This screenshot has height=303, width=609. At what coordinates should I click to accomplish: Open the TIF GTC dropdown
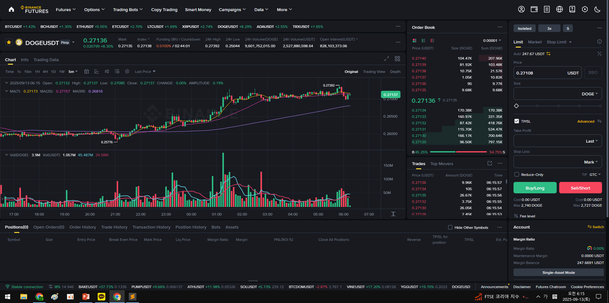595,174
